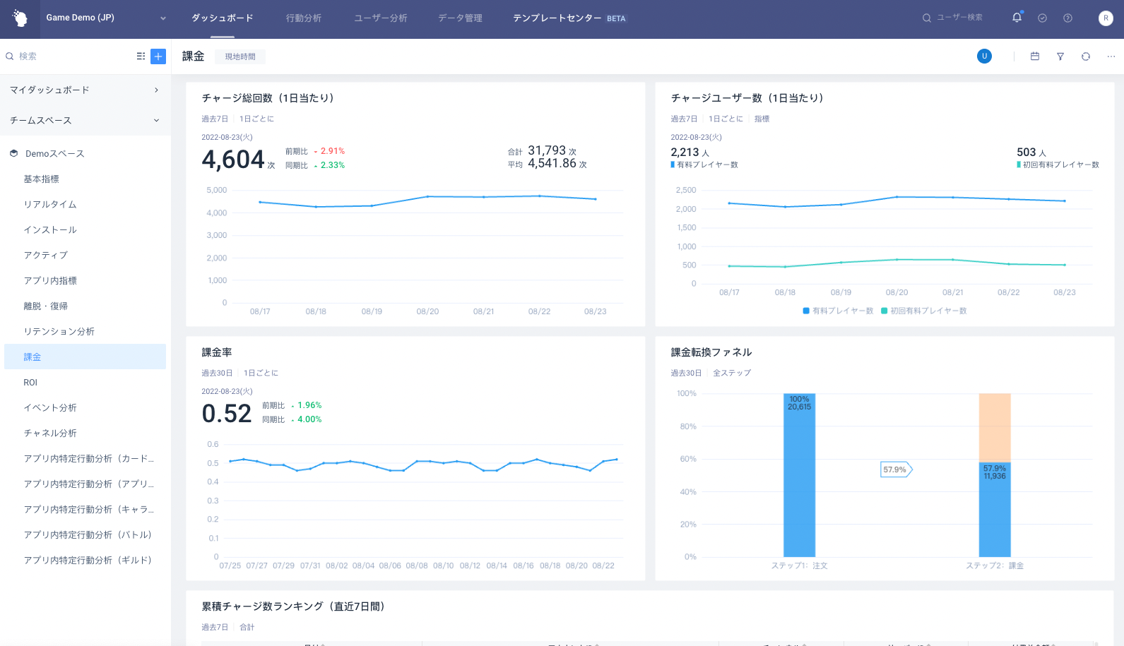This screenshot has width=1124, height=646.
Task: Open リアルタイム dashboard
Action: [x=50, y=205]
